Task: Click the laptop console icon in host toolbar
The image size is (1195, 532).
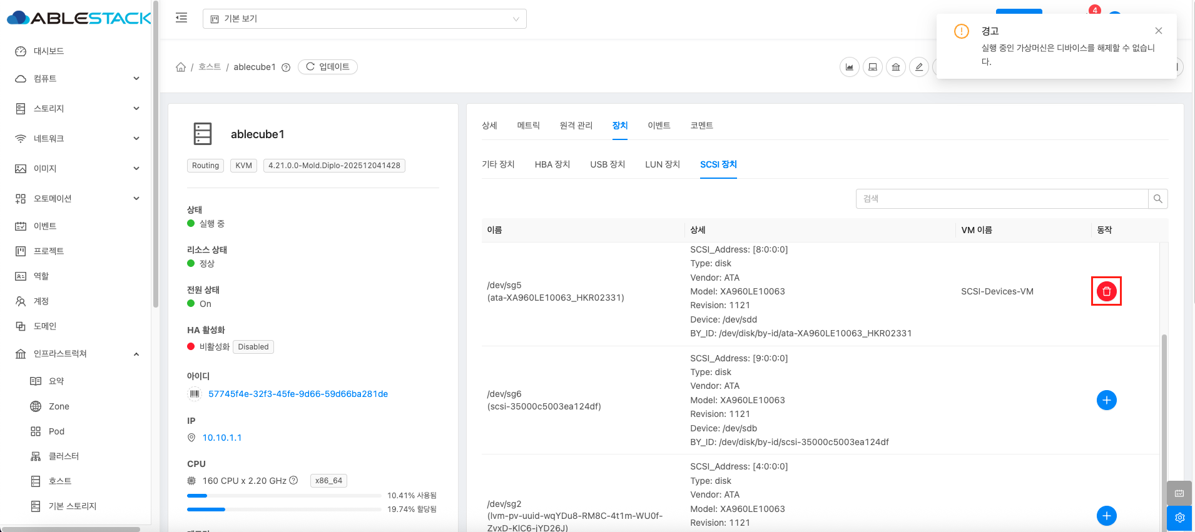Action: point(872,67)
